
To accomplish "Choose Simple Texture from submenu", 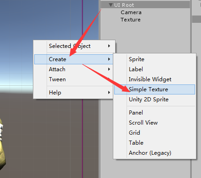I will click(154, 89).
